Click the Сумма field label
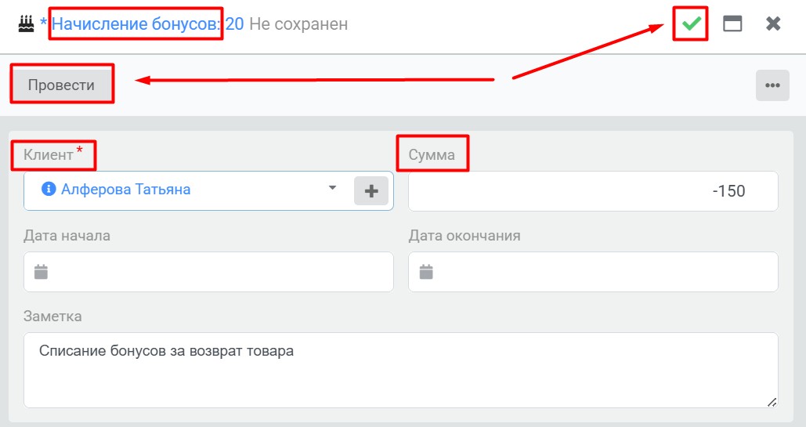806x427 pixels. (432, 155)
